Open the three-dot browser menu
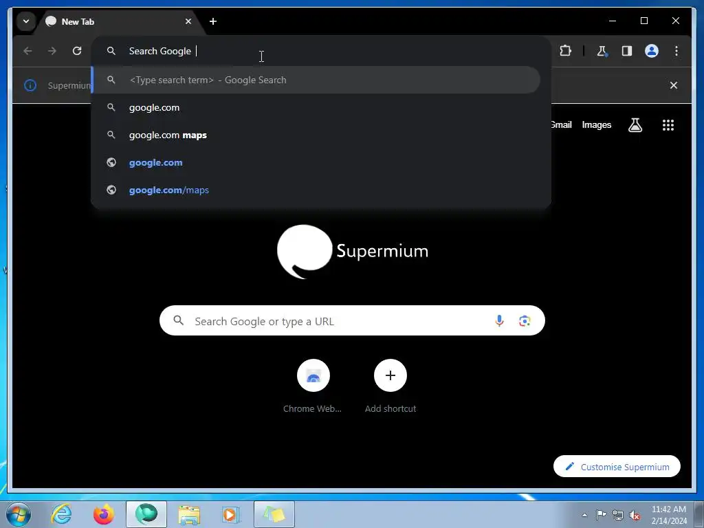Viewport: 704px width, 528px height. [676, 51]
